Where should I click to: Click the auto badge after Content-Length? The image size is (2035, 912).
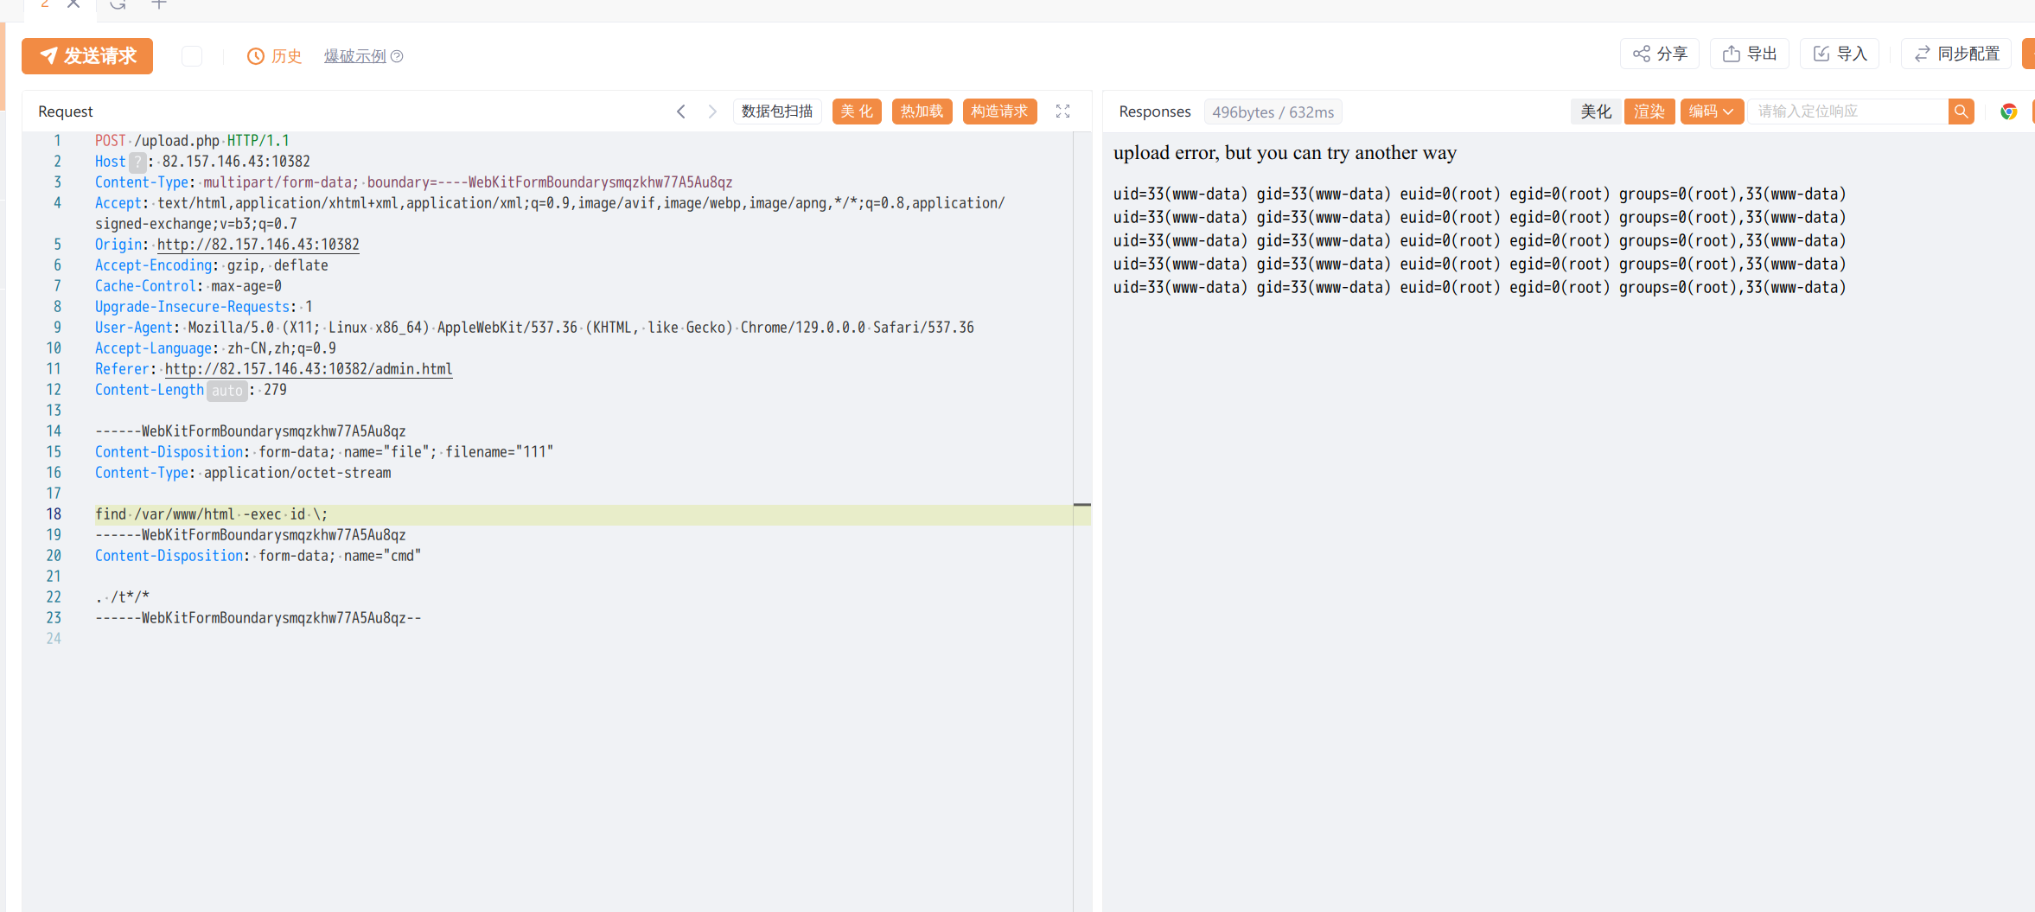point(227,391)
